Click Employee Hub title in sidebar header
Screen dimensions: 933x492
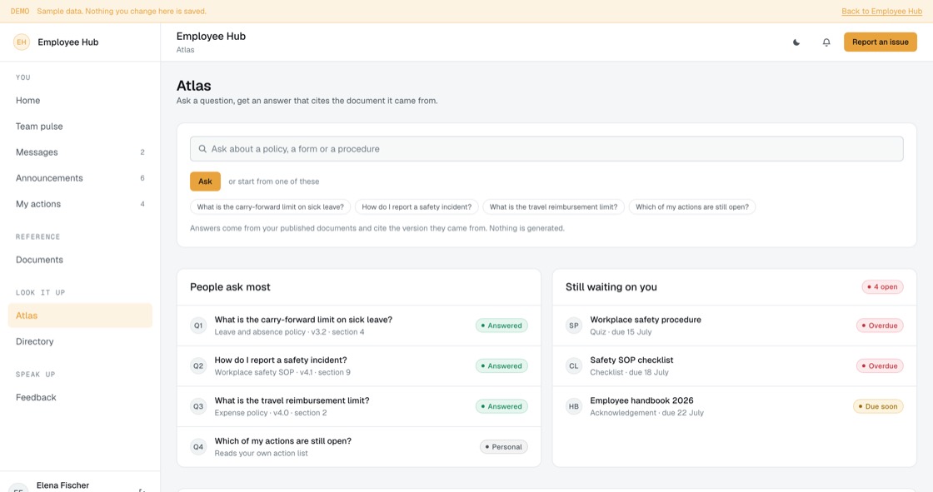click(67, 42)
